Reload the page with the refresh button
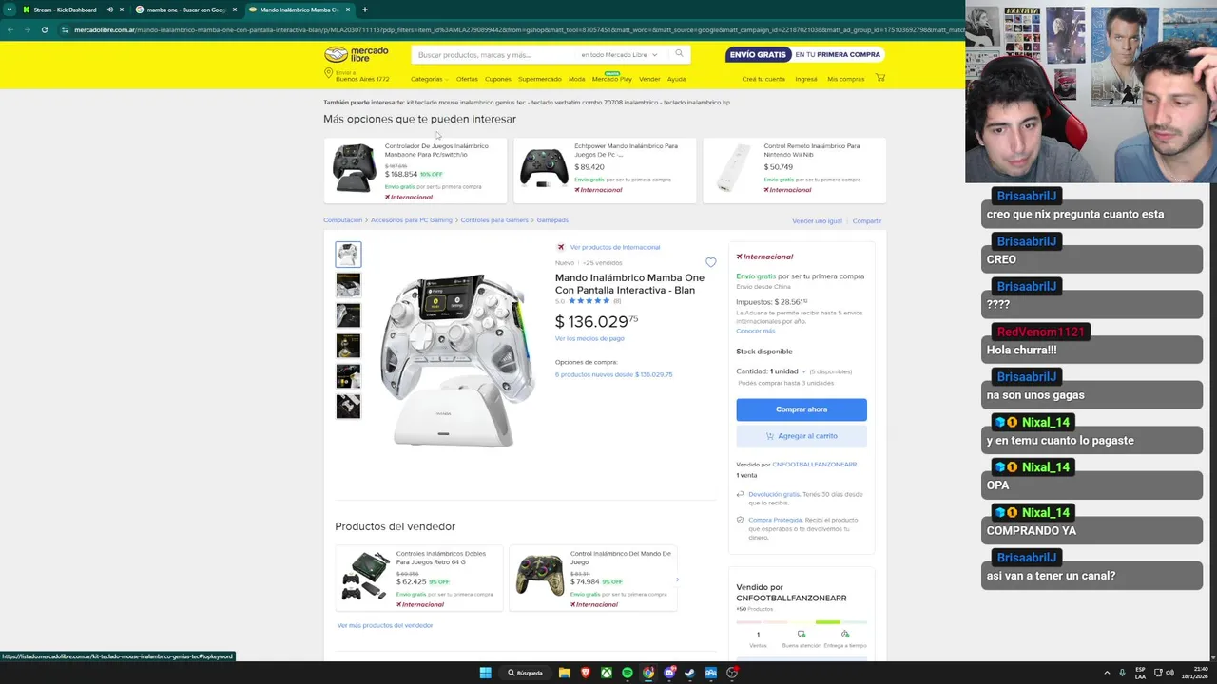 click(45, 29)
